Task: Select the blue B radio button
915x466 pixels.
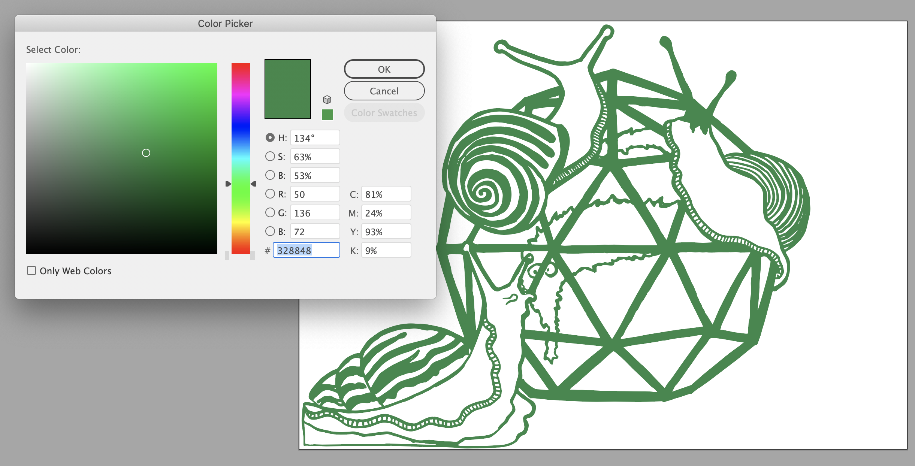Action: click(270, 231)
